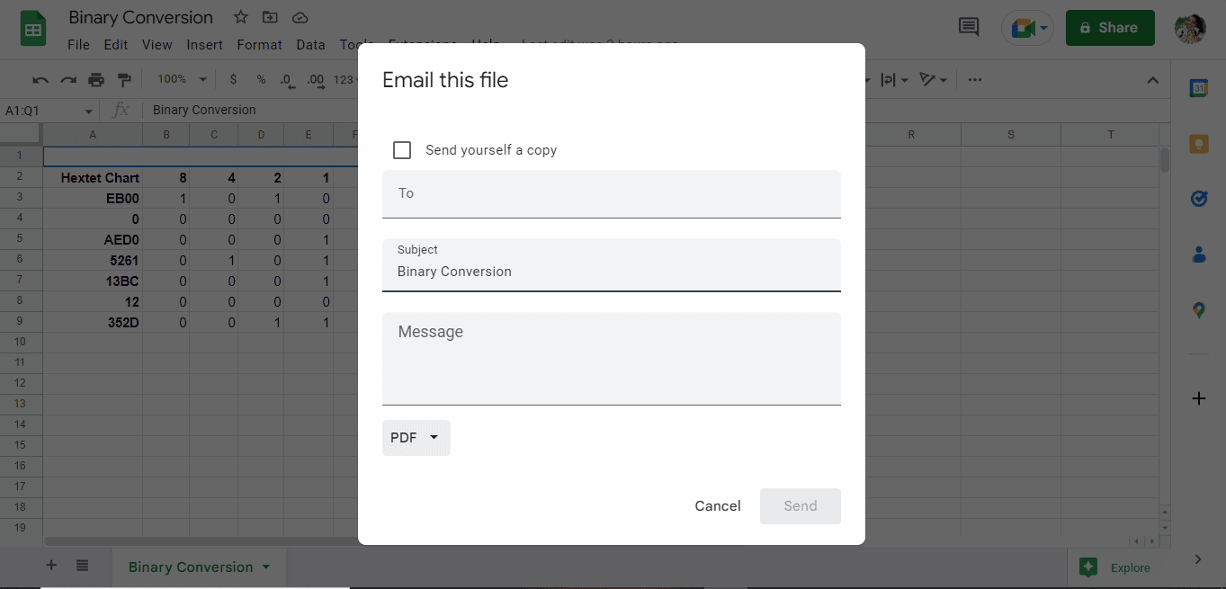The width and height of the screenshot is (1226, 589).
Task: Click the Explore button
Action: 1115,567
